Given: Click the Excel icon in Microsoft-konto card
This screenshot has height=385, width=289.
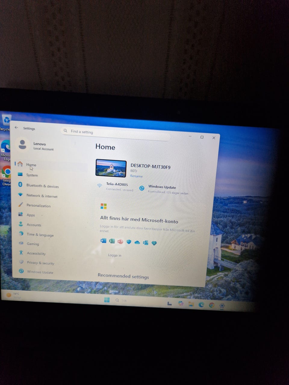Looking at the screenshot, I should tap(112, 241).
